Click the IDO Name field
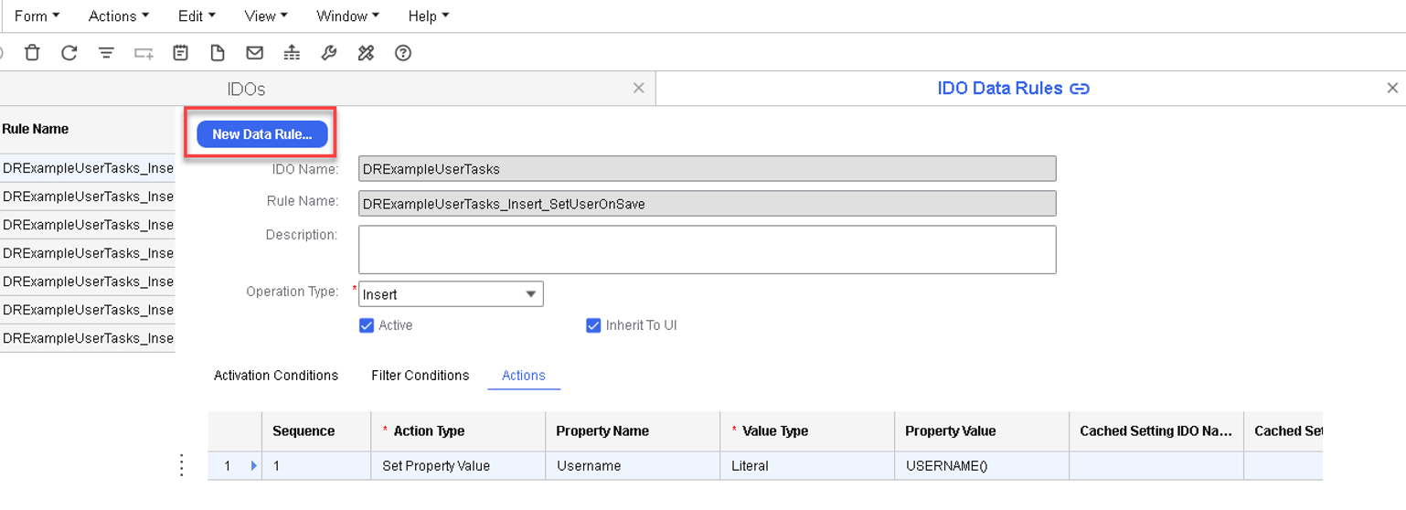1406x510 pixels. [708, 168]
